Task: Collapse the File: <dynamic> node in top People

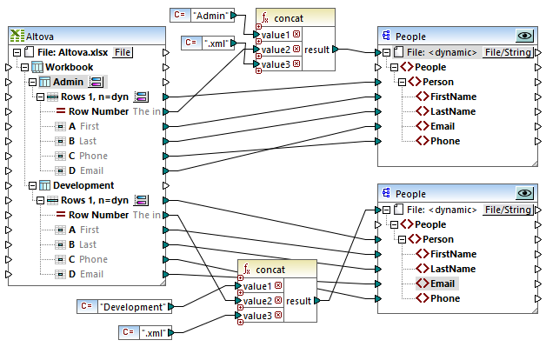Action: 387,52
